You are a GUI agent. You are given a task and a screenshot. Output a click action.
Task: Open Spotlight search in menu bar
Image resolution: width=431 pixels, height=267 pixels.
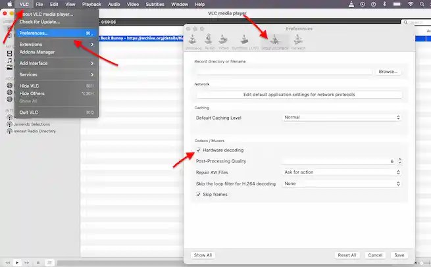click(x=422, y=4)
